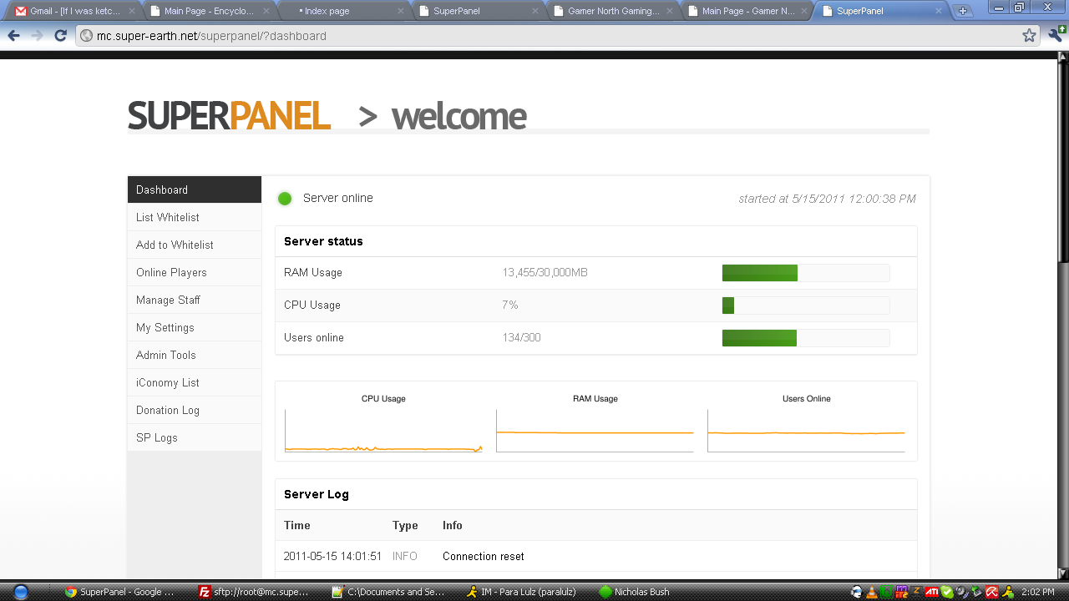The width and height of the screenshot is (1069, 601).
Task: Open the iConomy List page
Action: click(168, 382)
